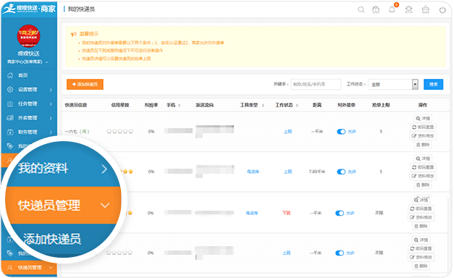Screen dimensions: 454x278
Task: Click the 我的快递员 page title
Action: 81,9
